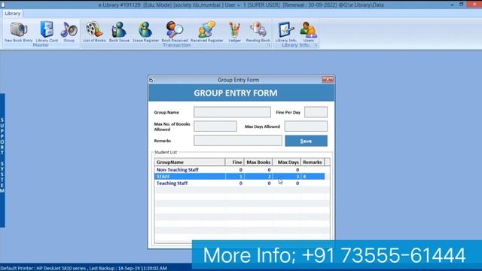Open Book Received
The image size is (482, 271).
[174, 32]
